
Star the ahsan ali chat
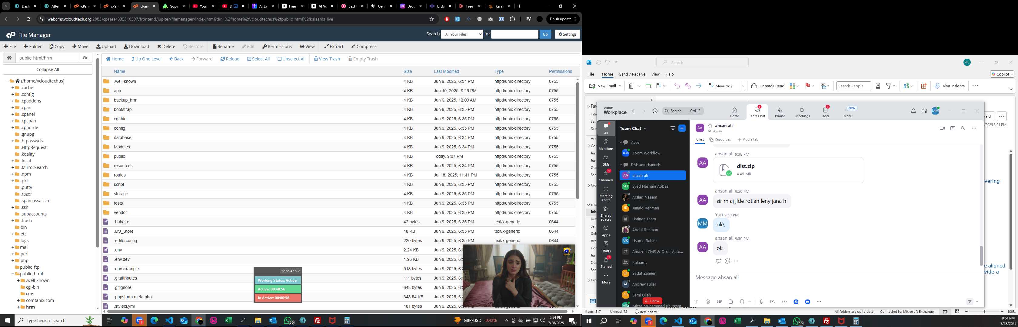click(710, 126)
